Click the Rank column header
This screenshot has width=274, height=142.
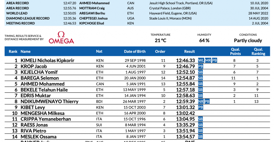point(13,51)
